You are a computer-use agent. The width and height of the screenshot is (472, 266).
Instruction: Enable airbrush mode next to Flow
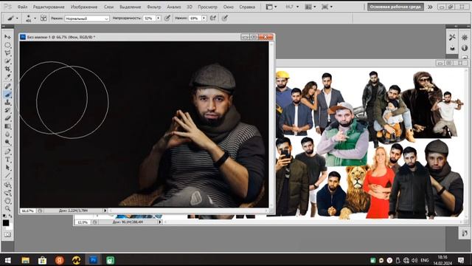click(x=213, y=18)
